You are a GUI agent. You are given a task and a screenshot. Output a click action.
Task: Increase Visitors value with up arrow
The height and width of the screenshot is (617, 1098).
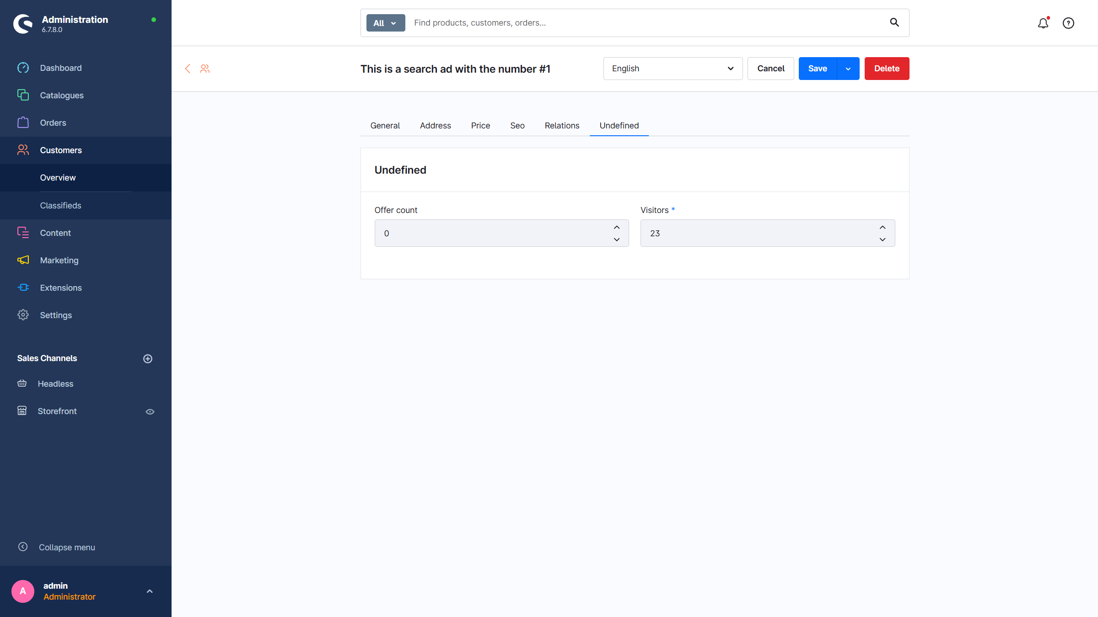pos(883,227)
